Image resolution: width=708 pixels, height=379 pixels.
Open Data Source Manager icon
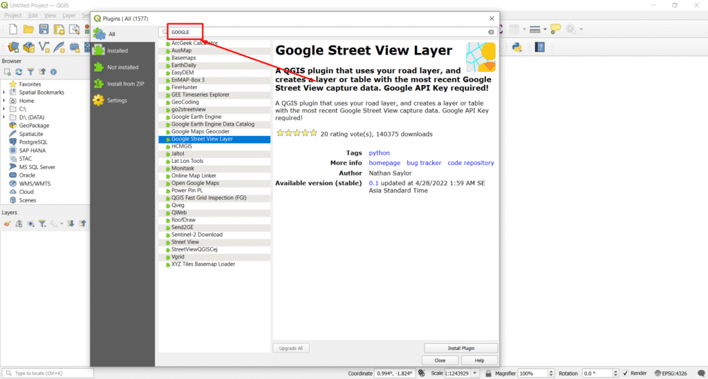coord(13,47)
